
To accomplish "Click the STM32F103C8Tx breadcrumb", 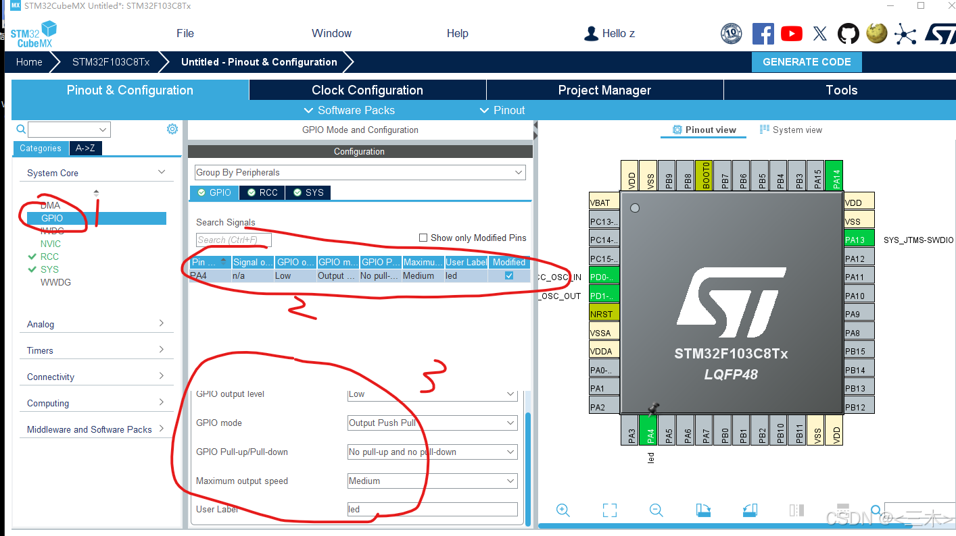I will pos(111,61).
